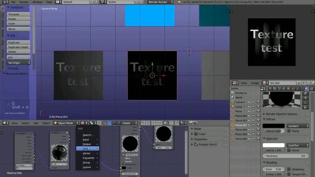Choose Search in the Add menu

coord(88,135)
